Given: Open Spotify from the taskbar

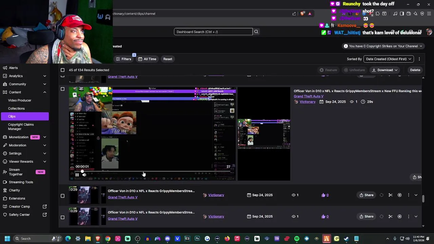Looking at the screenshot, I should pos(297,239).
